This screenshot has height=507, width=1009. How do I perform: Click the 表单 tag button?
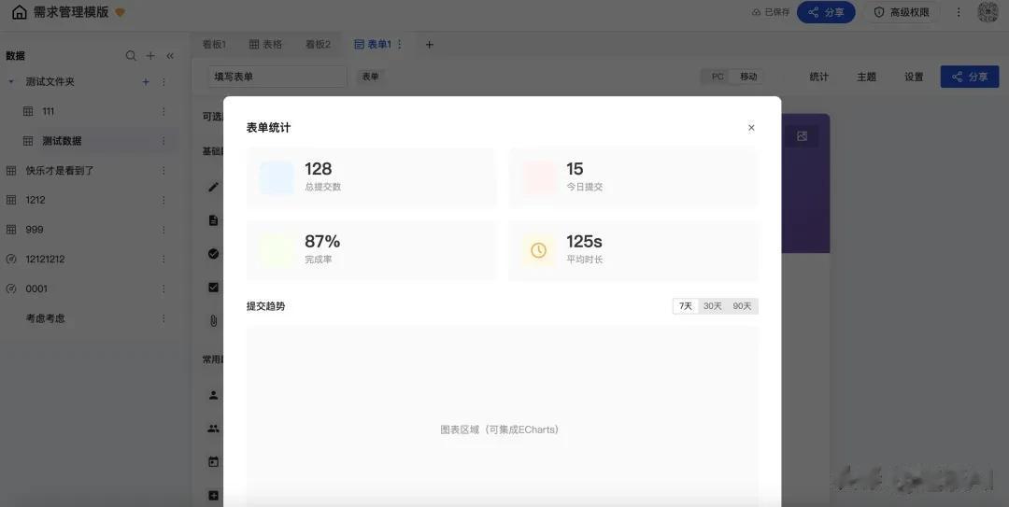tap(370, 77)
